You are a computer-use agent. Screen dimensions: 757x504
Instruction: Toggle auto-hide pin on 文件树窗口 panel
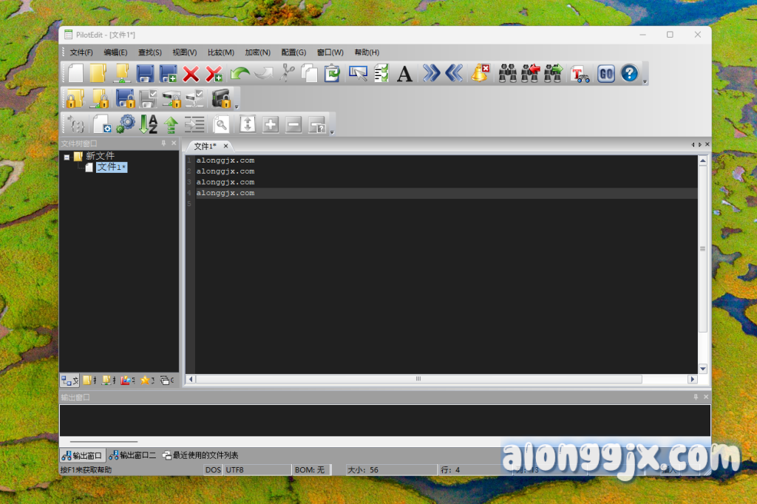163,143
